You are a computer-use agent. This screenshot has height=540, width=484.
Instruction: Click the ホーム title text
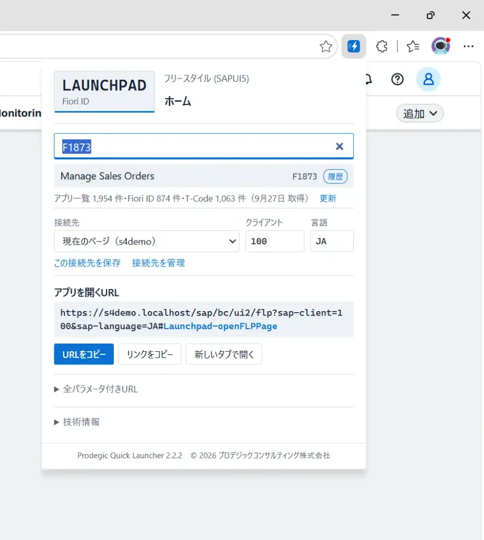pos(177,101)
